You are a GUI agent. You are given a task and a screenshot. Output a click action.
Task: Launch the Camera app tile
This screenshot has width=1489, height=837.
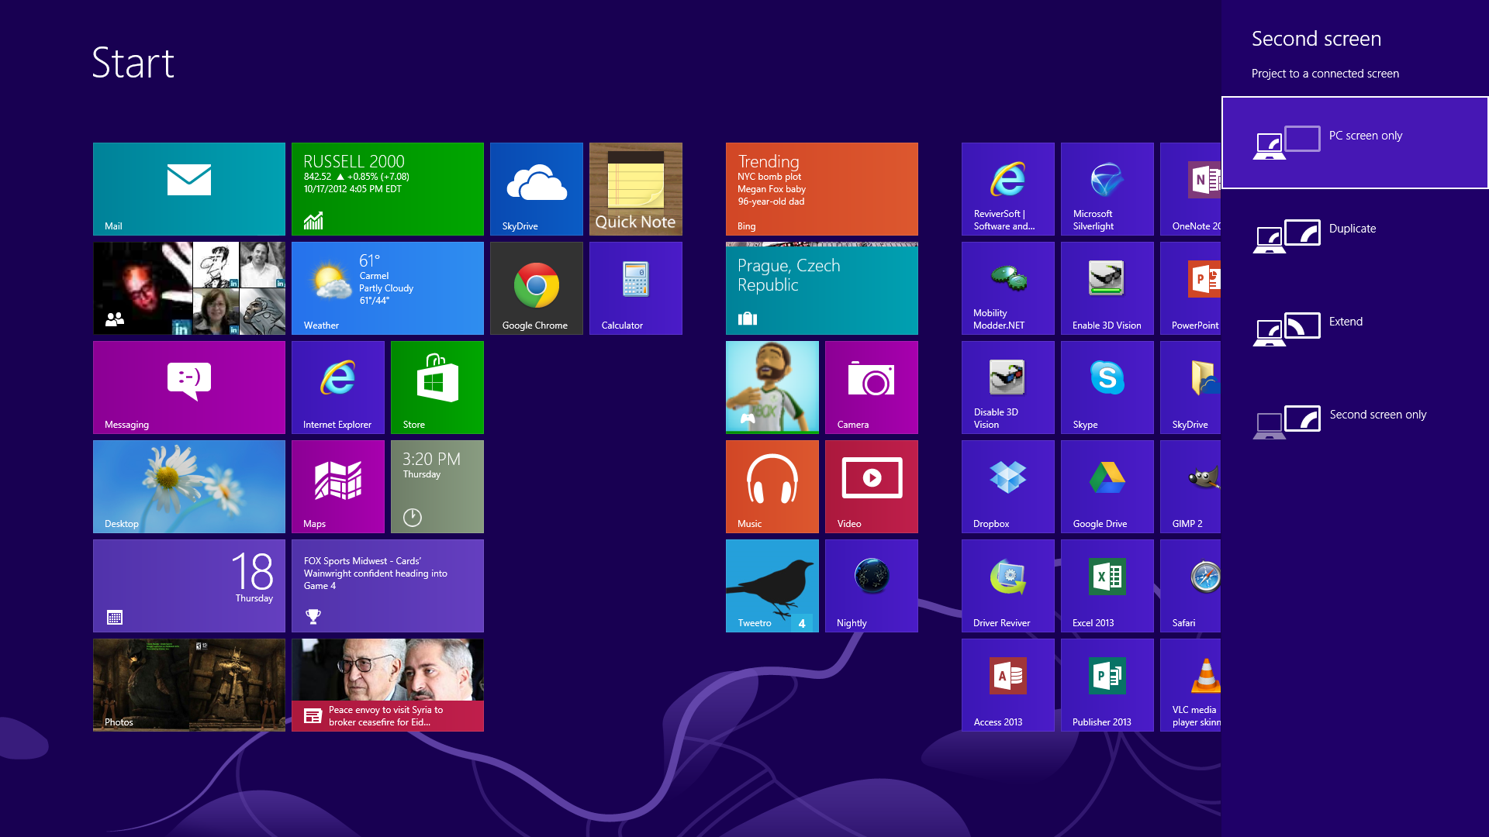pos(872,387)
